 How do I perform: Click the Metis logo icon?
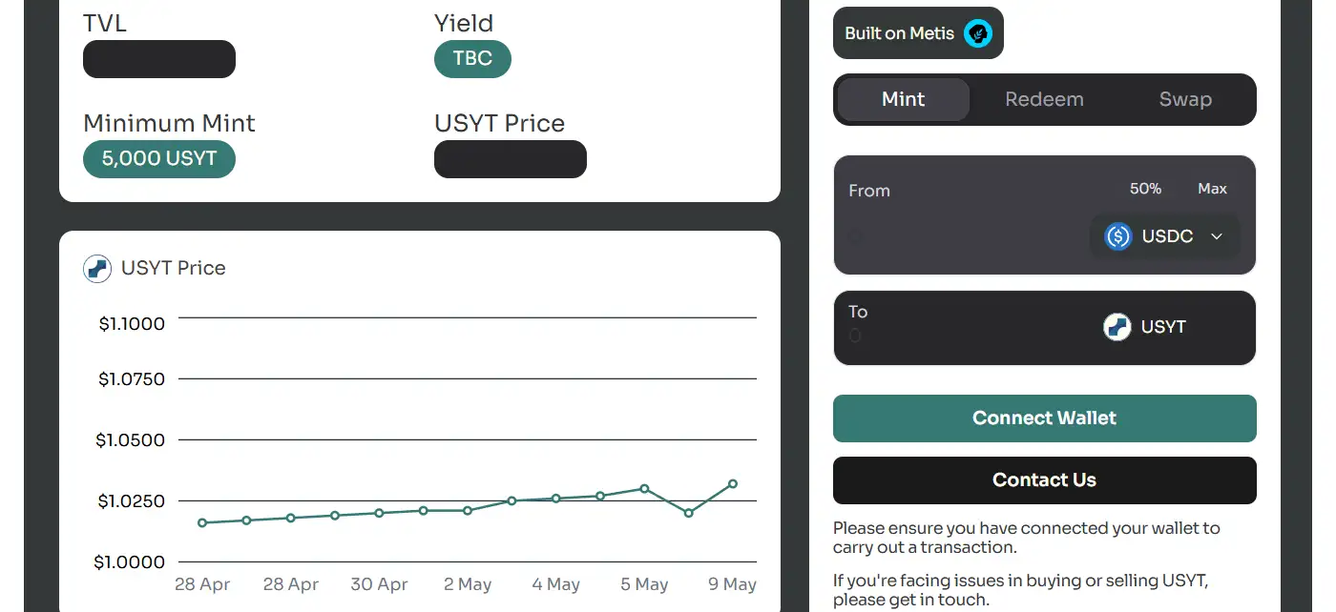click(x=978, y=33)
